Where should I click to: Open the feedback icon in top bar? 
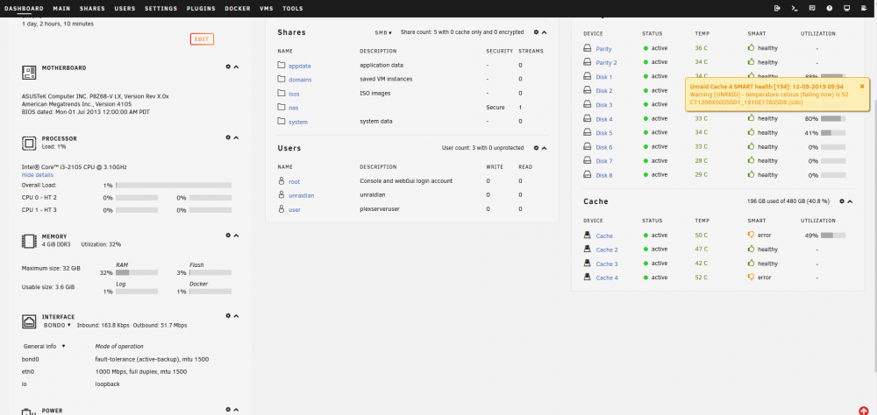(811, 9)
